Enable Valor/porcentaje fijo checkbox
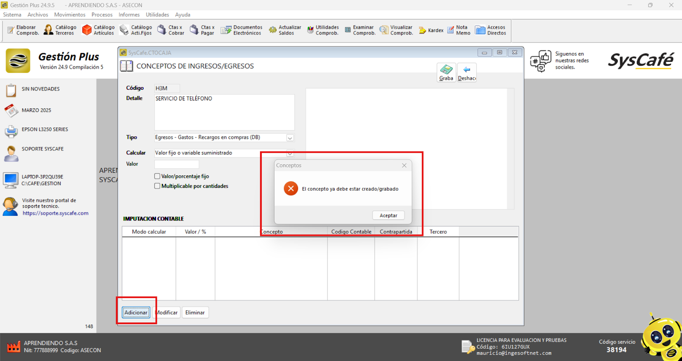Viewport: 682px width, 361px height. pyautogui.click(x=157, y=176)
